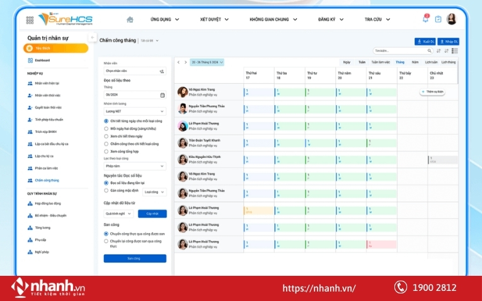Click the user profile avatar
482x301 pixels.
pos(452,20)
